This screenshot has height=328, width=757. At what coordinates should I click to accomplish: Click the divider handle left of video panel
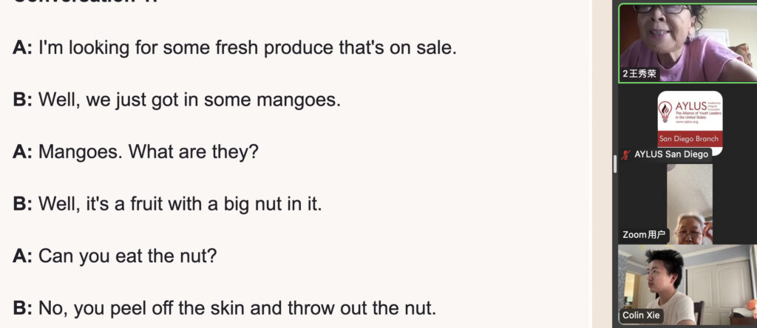[x=615, y=164]
